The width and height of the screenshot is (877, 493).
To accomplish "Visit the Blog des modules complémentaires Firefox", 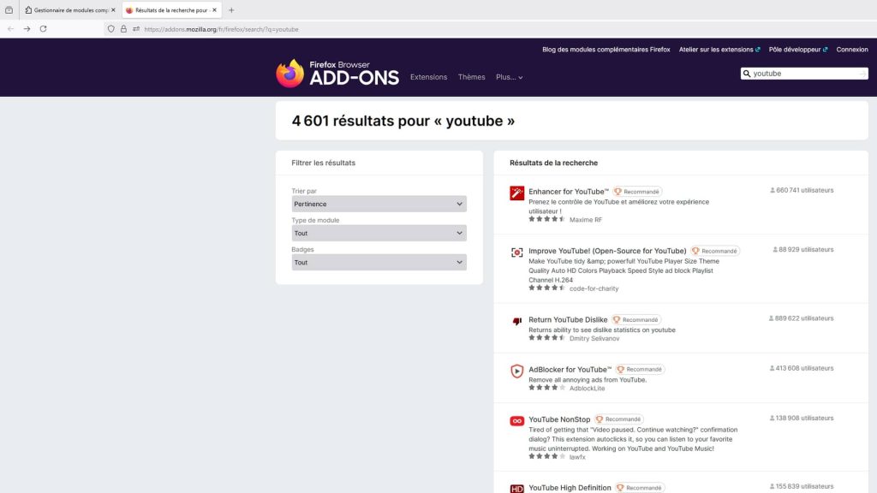I will [605, 49].
